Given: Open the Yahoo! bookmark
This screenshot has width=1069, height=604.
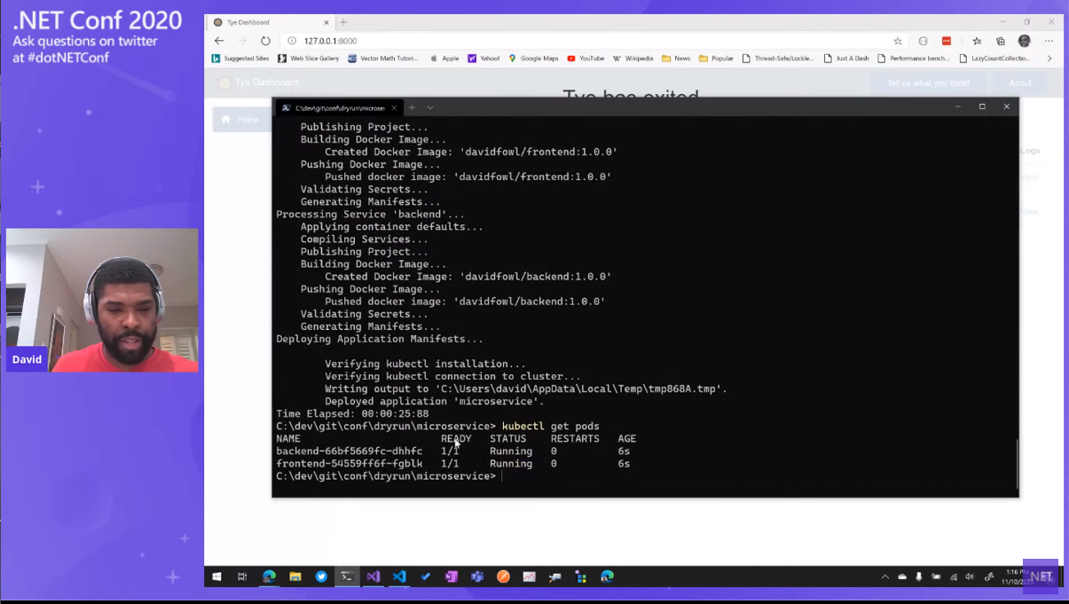Looking at the screenshot, I should tap(484, 59).
